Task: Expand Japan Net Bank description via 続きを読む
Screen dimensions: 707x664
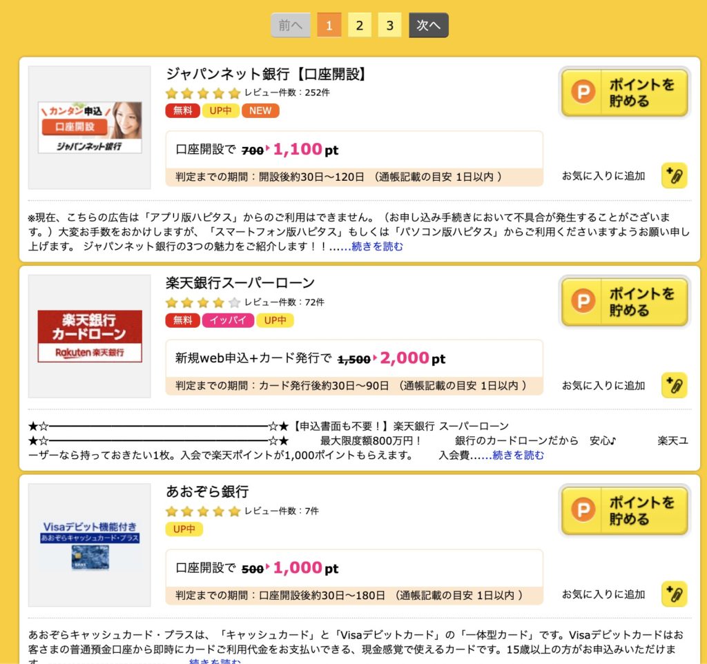Action: click(377, 246)
